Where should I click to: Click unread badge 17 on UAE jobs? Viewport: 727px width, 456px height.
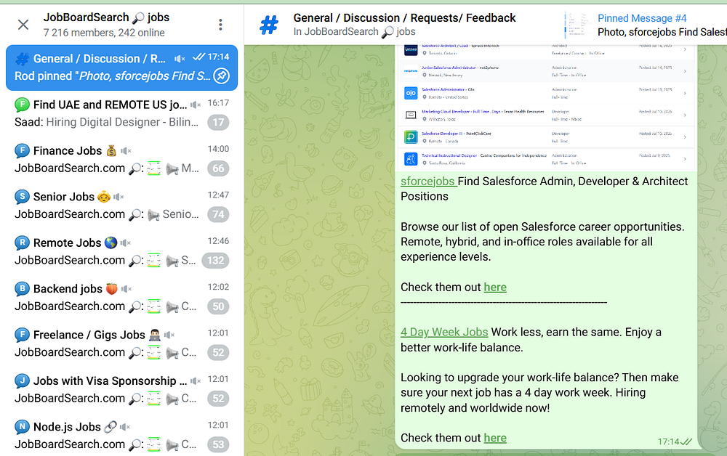pyautogui.click(x=218, y=123)
